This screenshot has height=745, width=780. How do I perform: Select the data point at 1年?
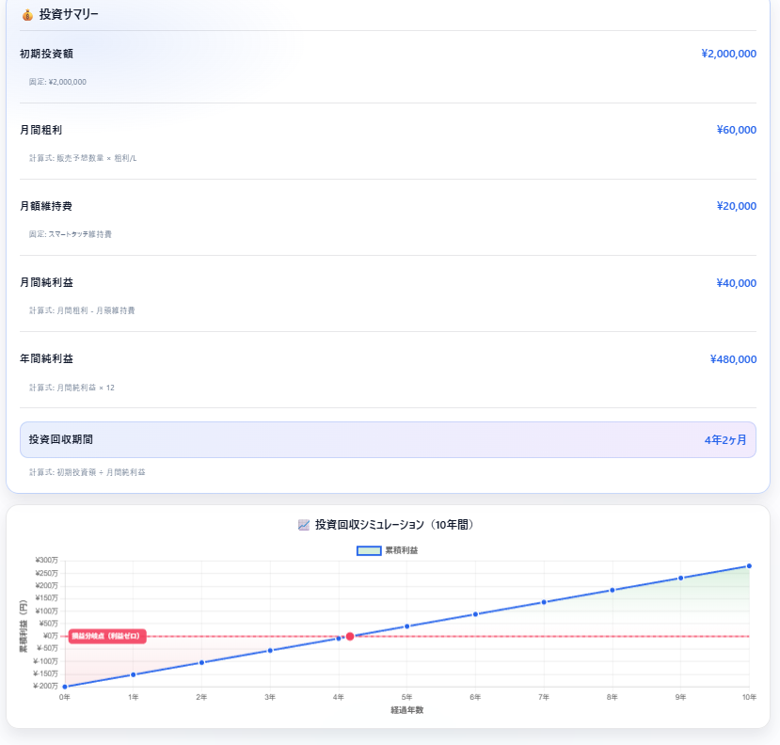134,674
